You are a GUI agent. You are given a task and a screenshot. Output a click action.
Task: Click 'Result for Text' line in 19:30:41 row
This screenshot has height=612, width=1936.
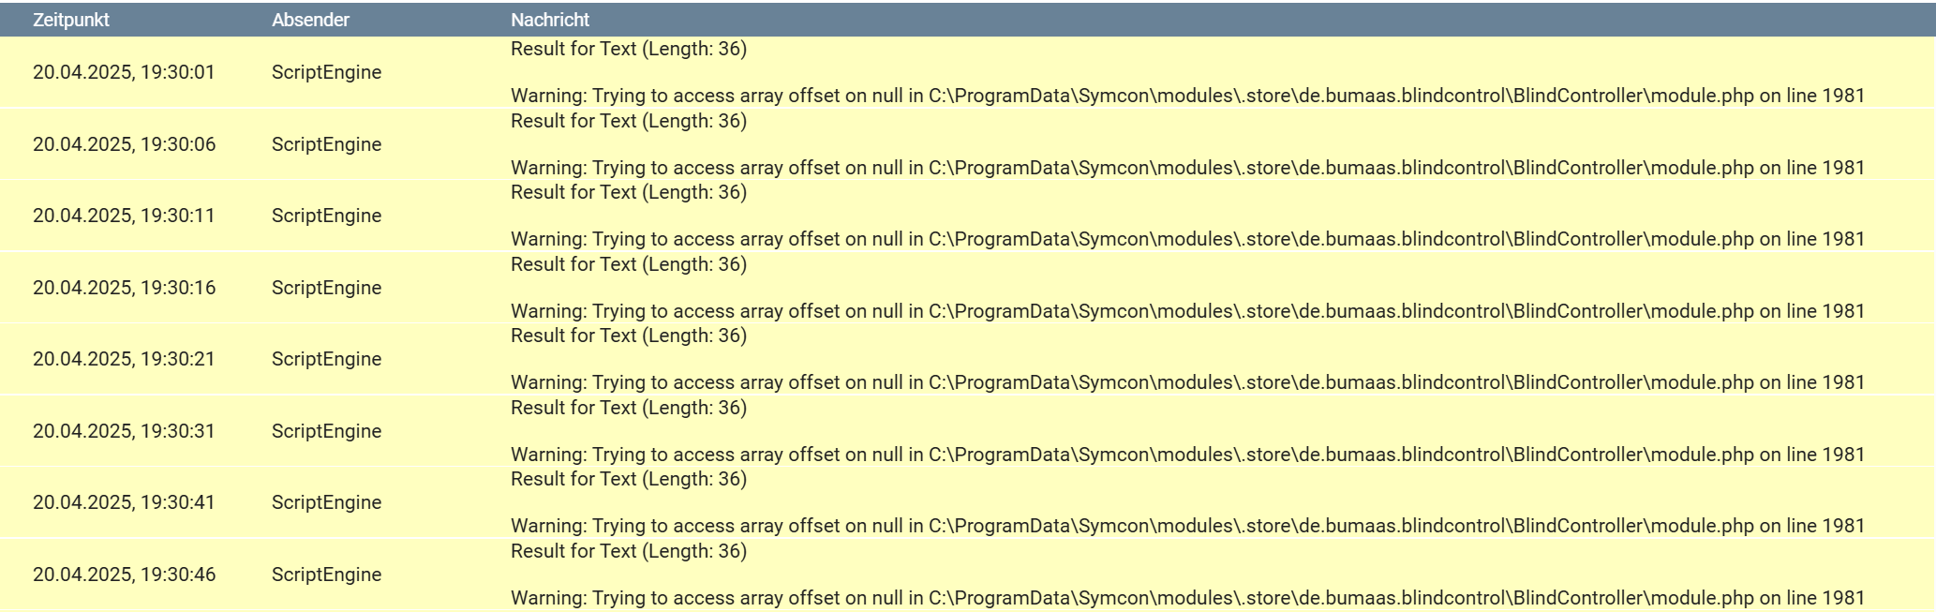(x=629, y=479)
